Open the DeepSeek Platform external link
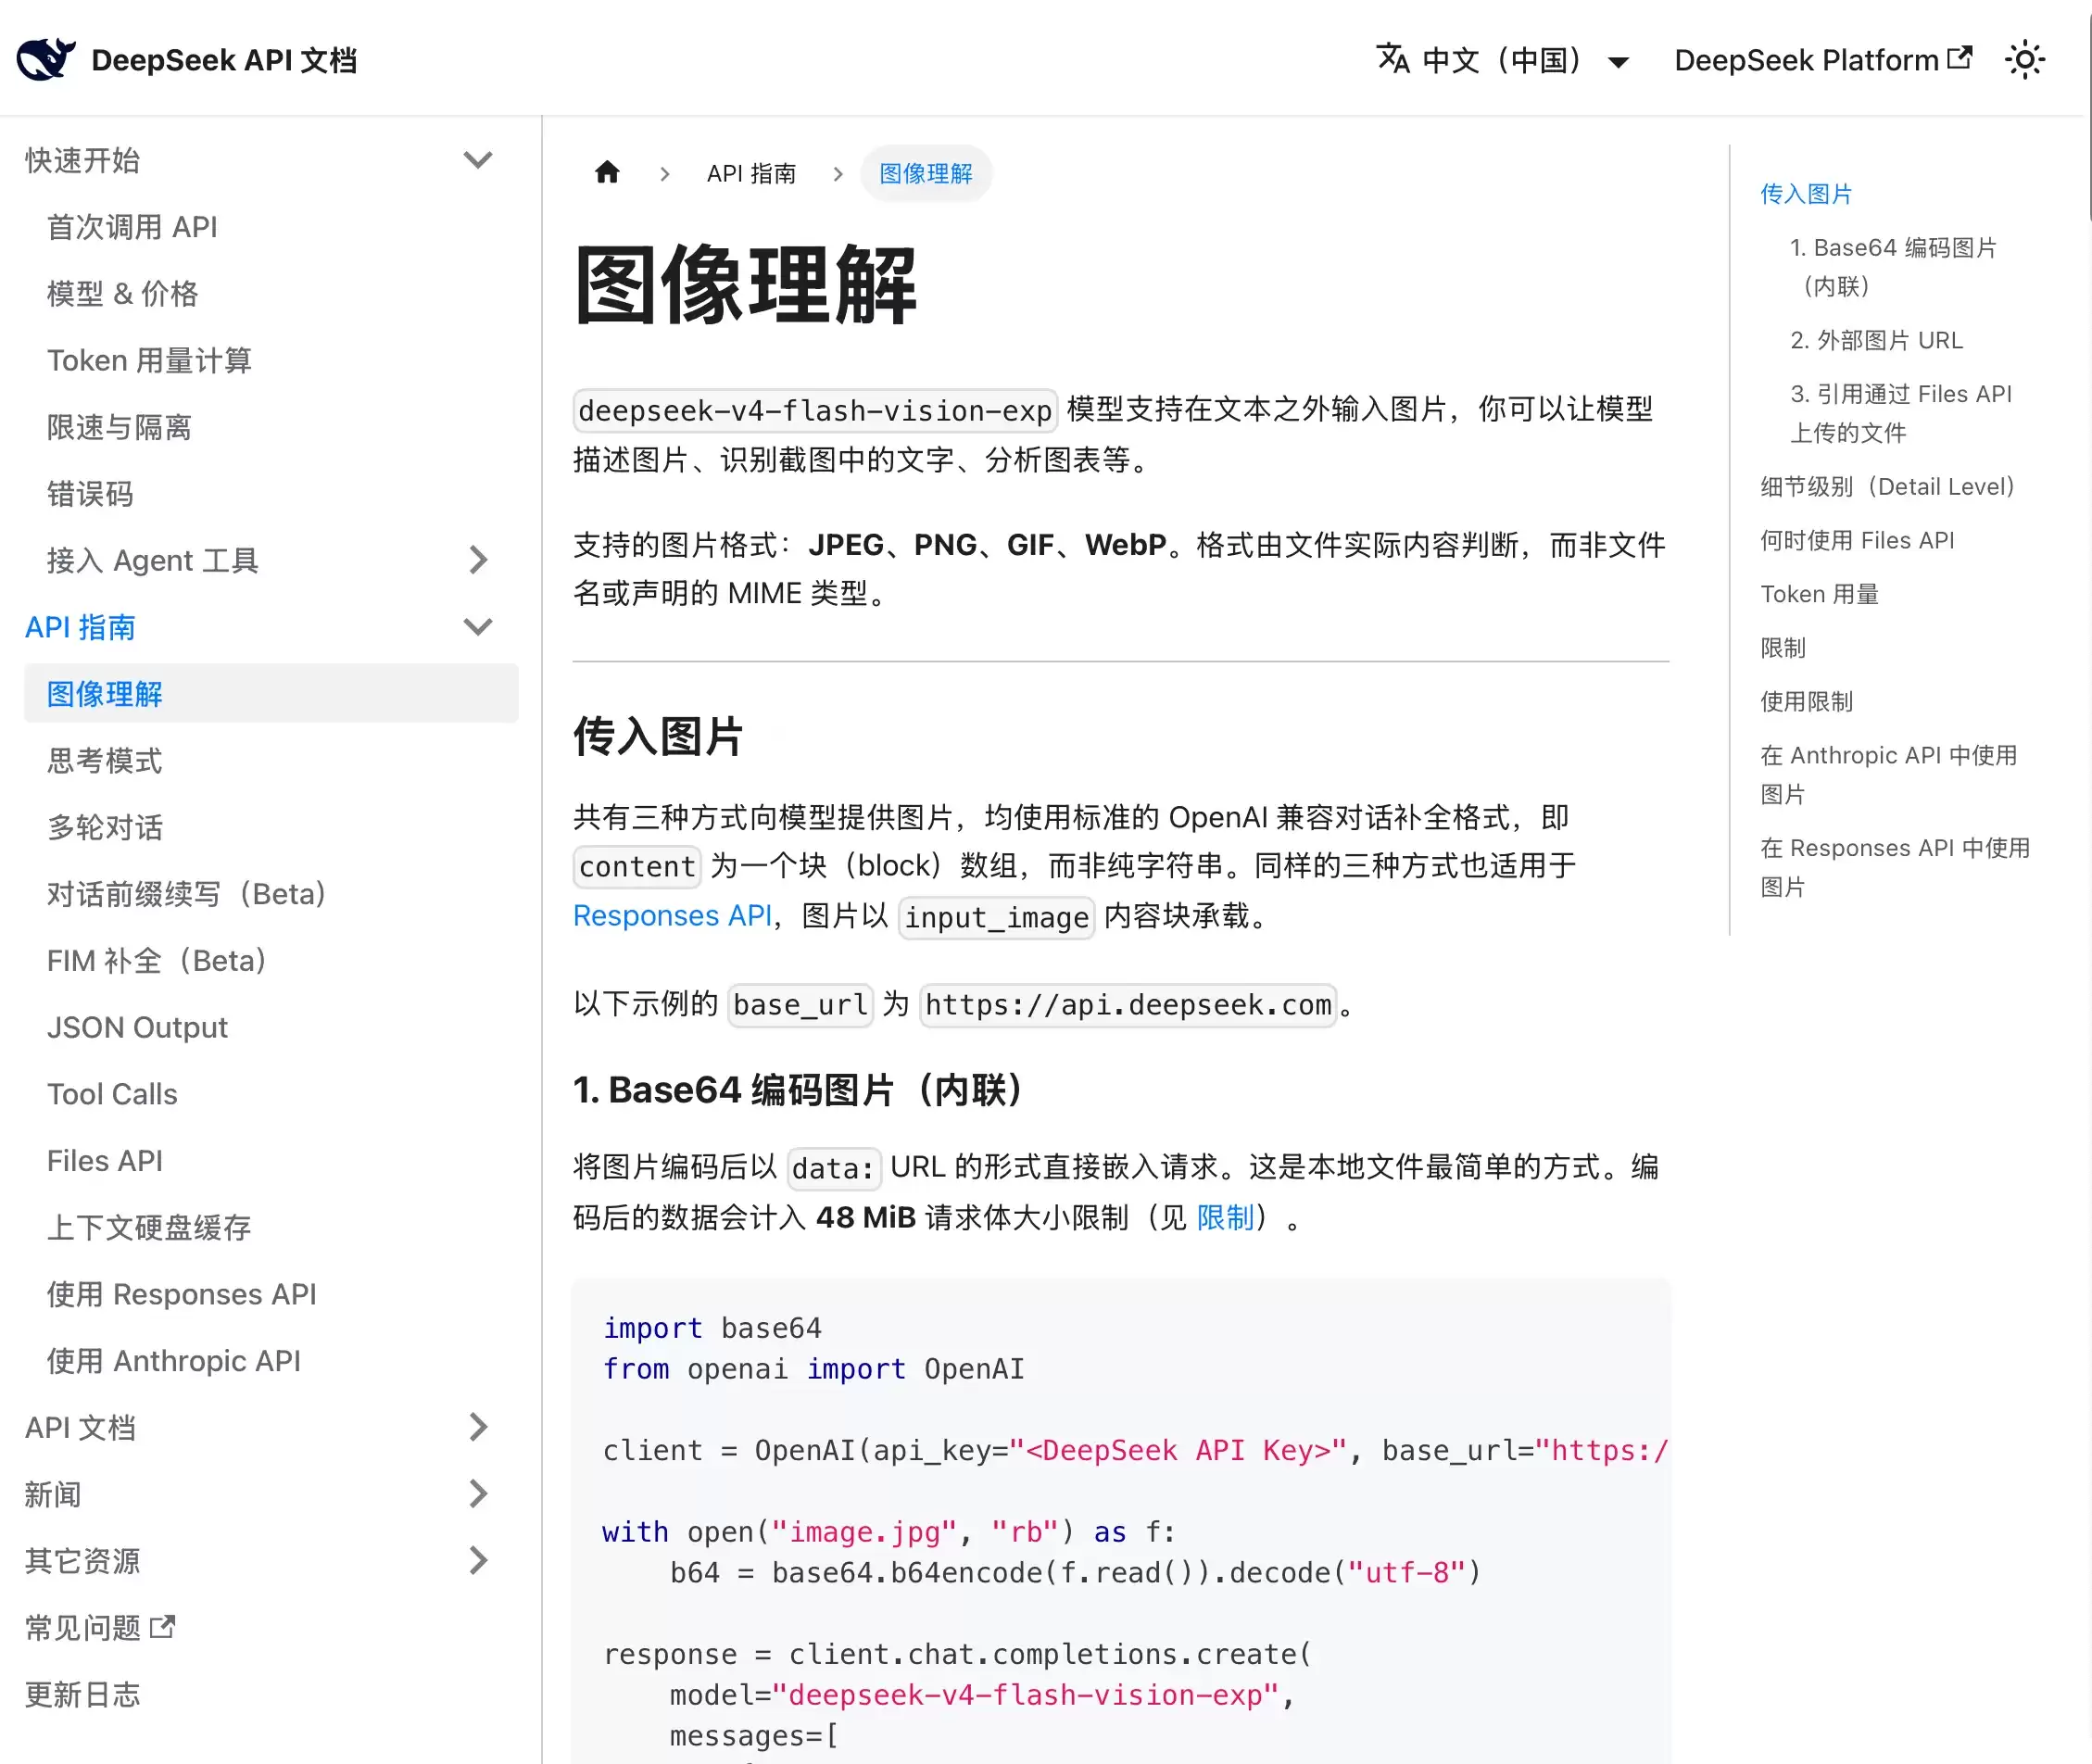This screenshot has width=2092, height=1764. (1823, 60)
